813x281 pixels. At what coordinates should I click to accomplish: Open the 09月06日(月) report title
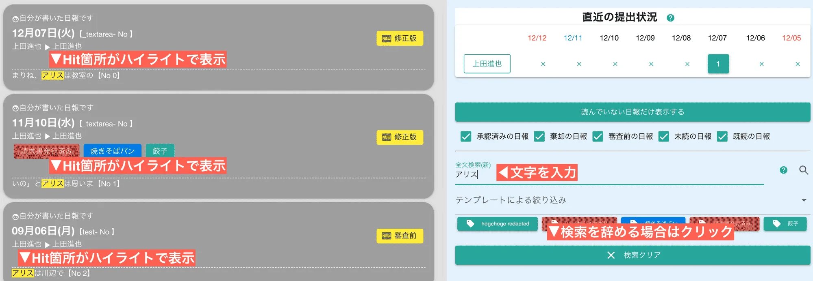(x=43, y=231)
